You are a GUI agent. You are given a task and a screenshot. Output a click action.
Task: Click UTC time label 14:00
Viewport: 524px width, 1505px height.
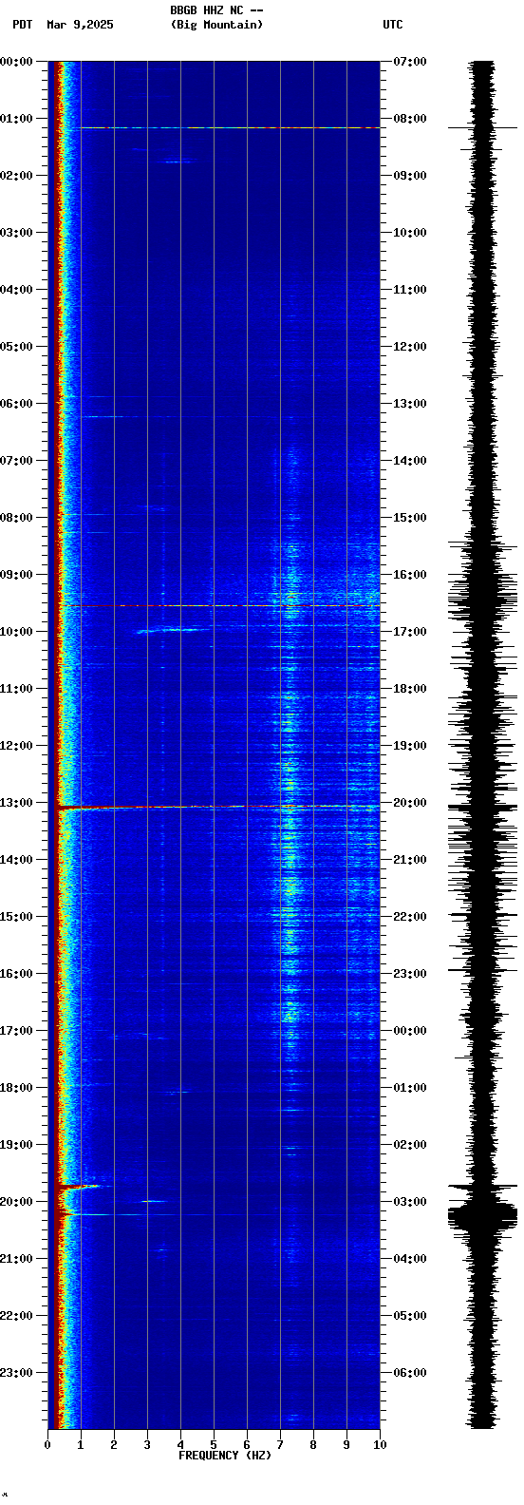410,461
